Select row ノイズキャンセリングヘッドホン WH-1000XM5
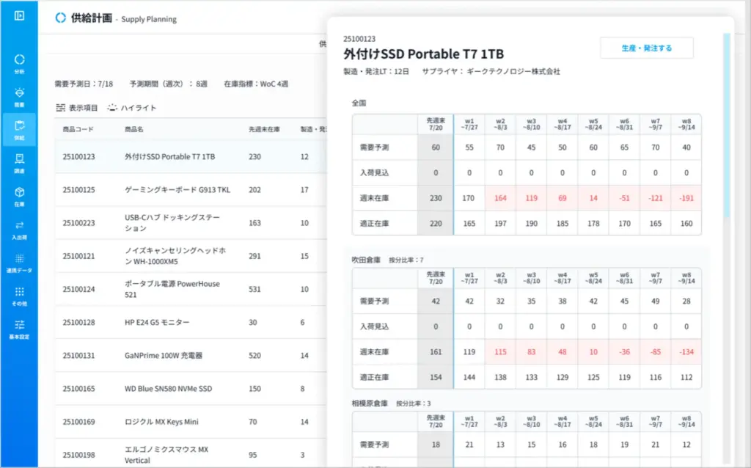Image resolution: width=751 pixels, height=468 pixels. click(x=191, y=256)
